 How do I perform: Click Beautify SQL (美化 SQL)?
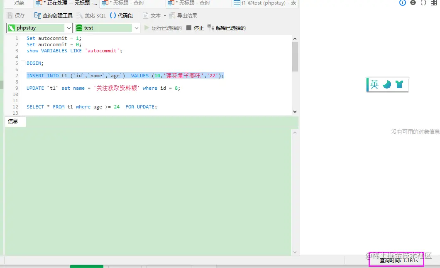point(91,15)
